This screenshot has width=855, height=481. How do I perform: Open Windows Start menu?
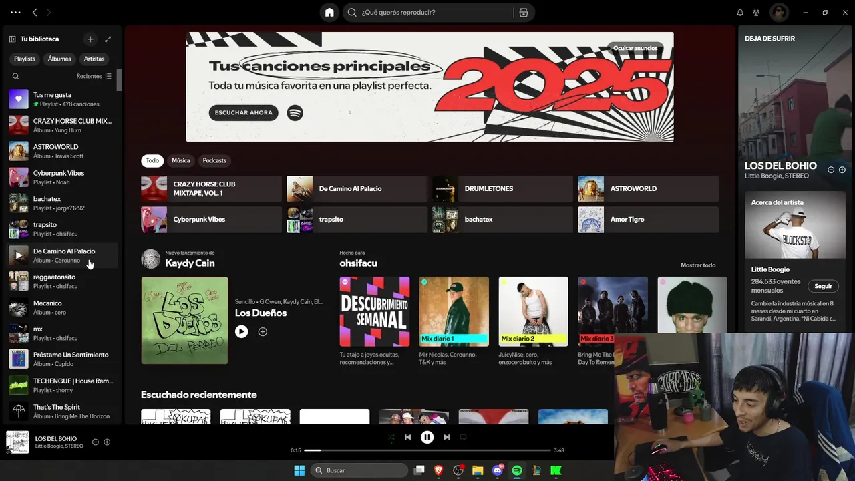pyautogui.click(x=299, y=470)
